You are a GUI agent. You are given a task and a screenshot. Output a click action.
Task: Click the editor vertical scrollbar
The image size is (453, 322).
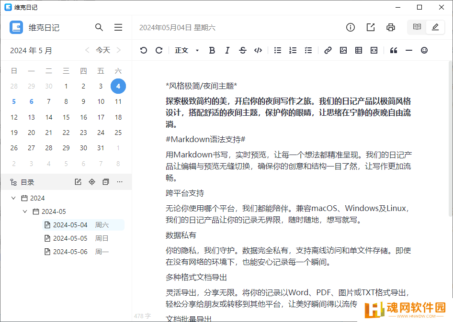(451, 138)
